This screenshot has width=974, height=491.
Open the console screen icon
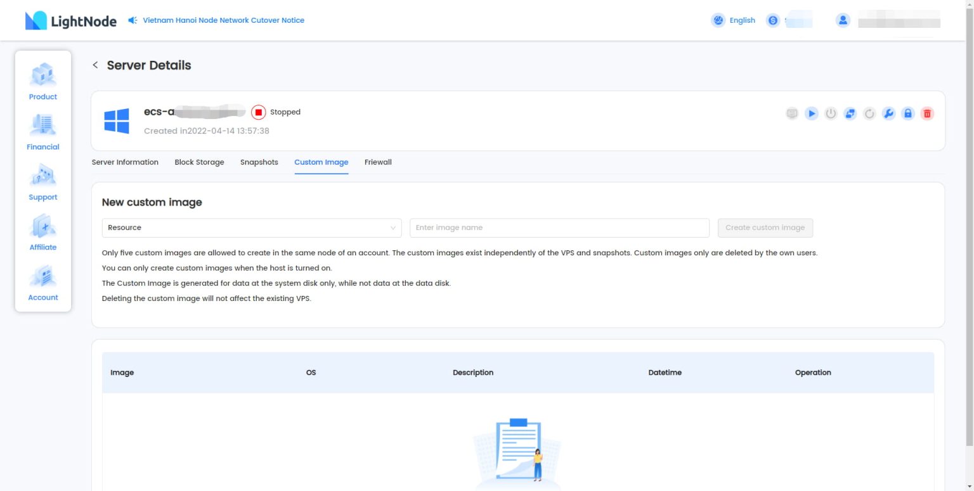pos(792,114)
